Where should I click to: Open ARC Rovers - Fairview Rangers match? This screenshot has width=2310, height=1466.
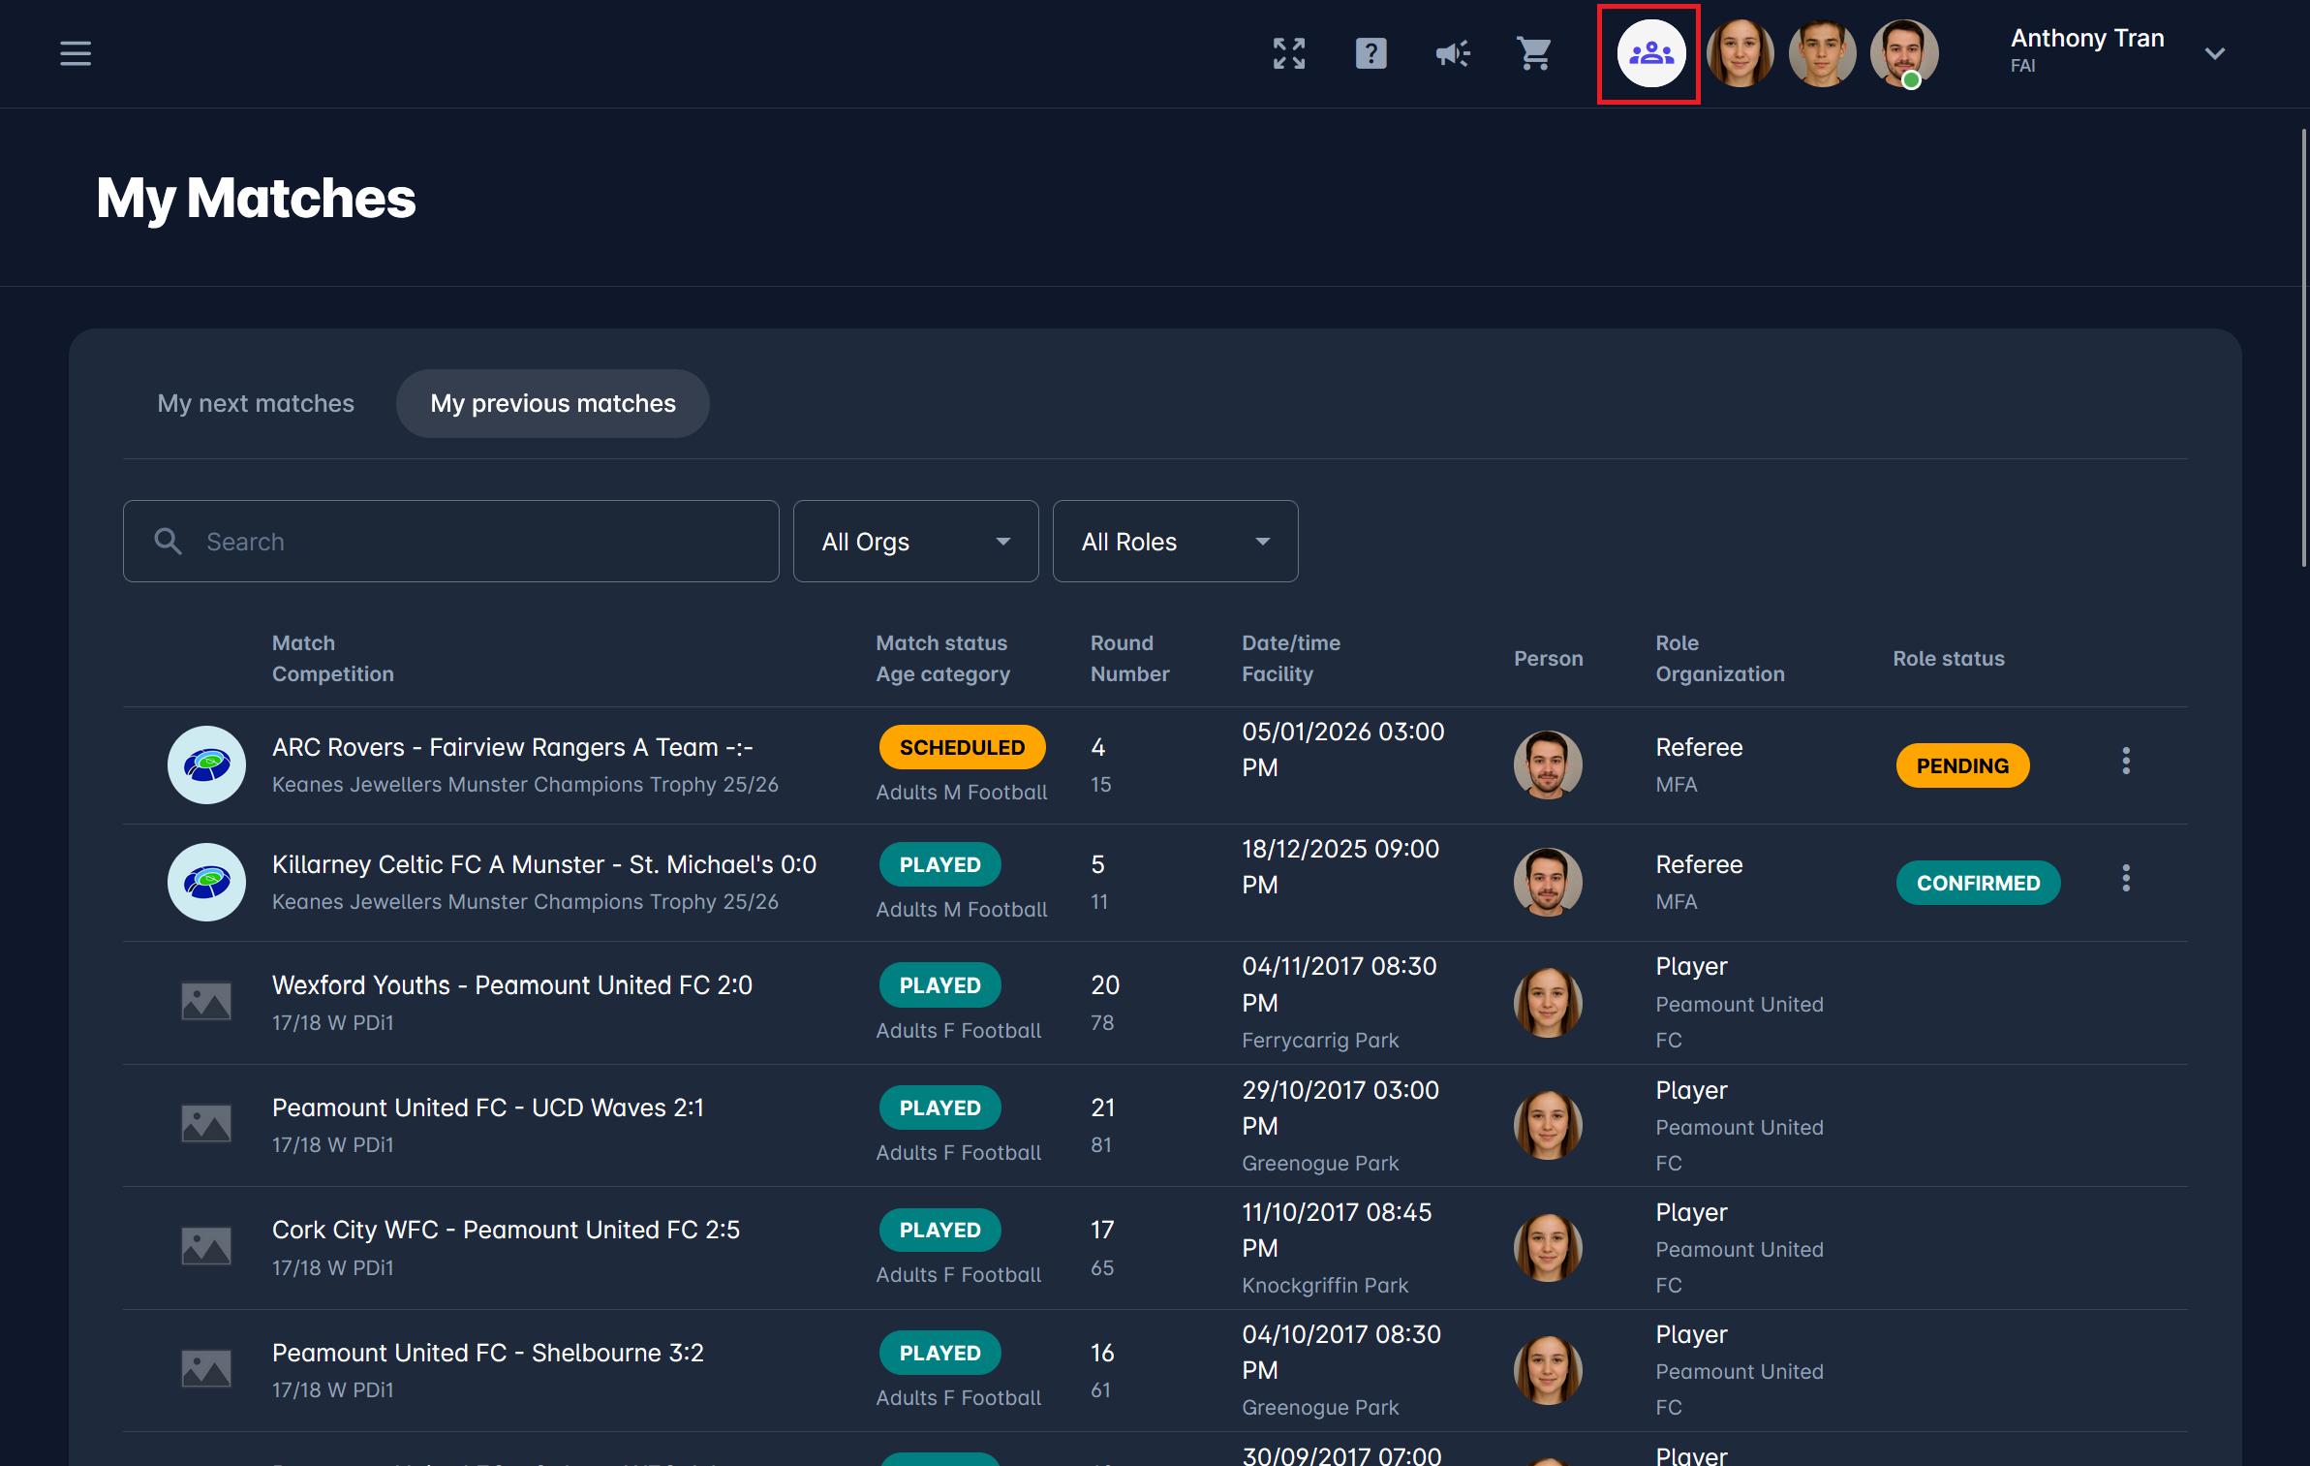click(x=512, y=747)
